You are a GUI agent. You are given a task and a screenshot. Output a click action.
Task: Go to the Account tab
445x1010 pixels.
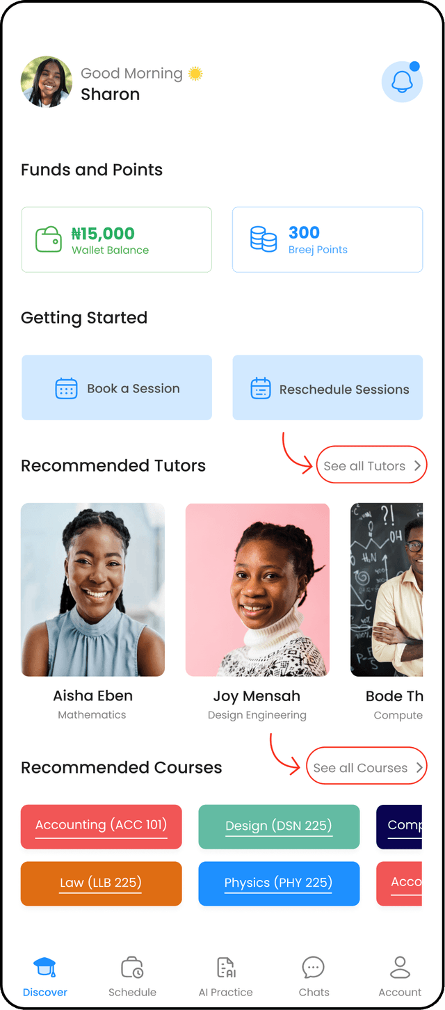click(x=400, y=977)
